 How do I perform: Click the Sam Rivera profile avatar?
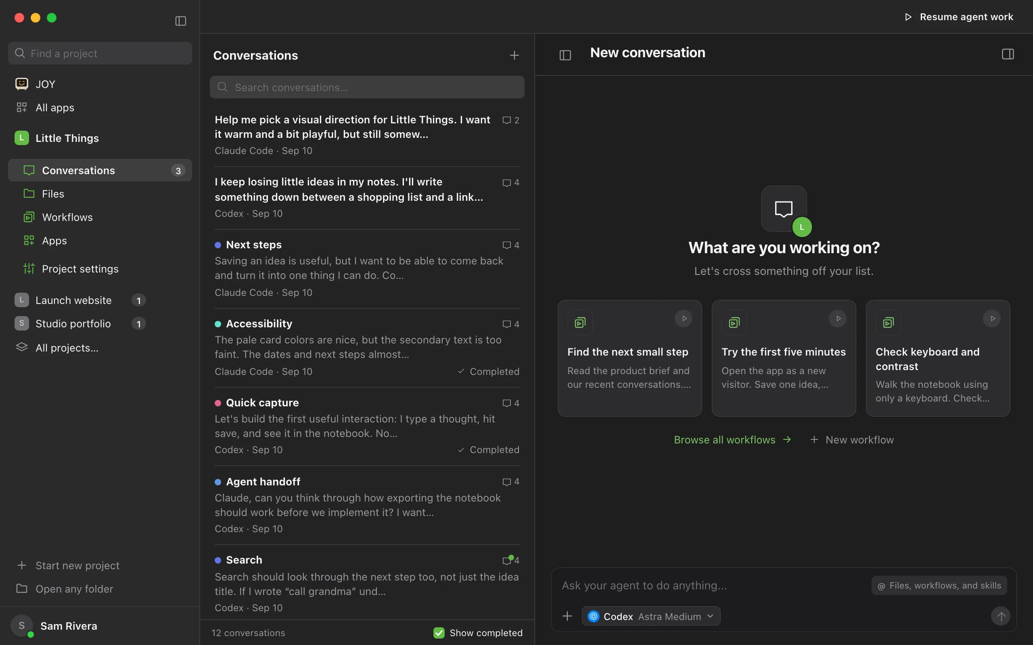pos(22,626)
